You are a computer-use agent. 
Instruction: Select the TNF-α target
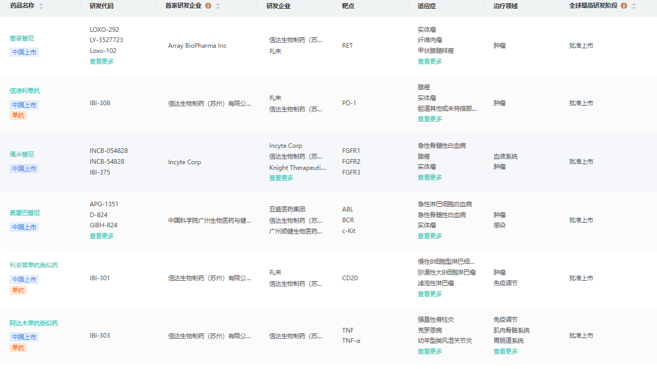click(x=351, y=341)
